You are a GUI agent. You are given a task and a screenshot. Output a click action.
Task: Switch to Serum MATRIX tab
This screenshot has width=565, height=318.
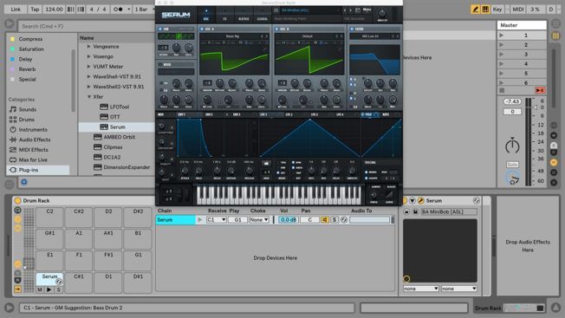tap(244, 15)
